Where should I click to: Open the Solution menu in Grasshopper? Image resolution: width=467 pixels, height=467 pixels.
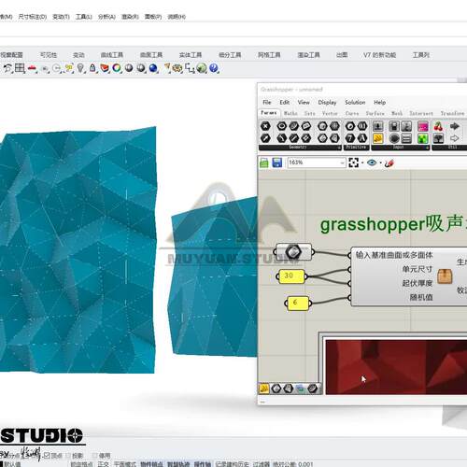coord(355,102)
